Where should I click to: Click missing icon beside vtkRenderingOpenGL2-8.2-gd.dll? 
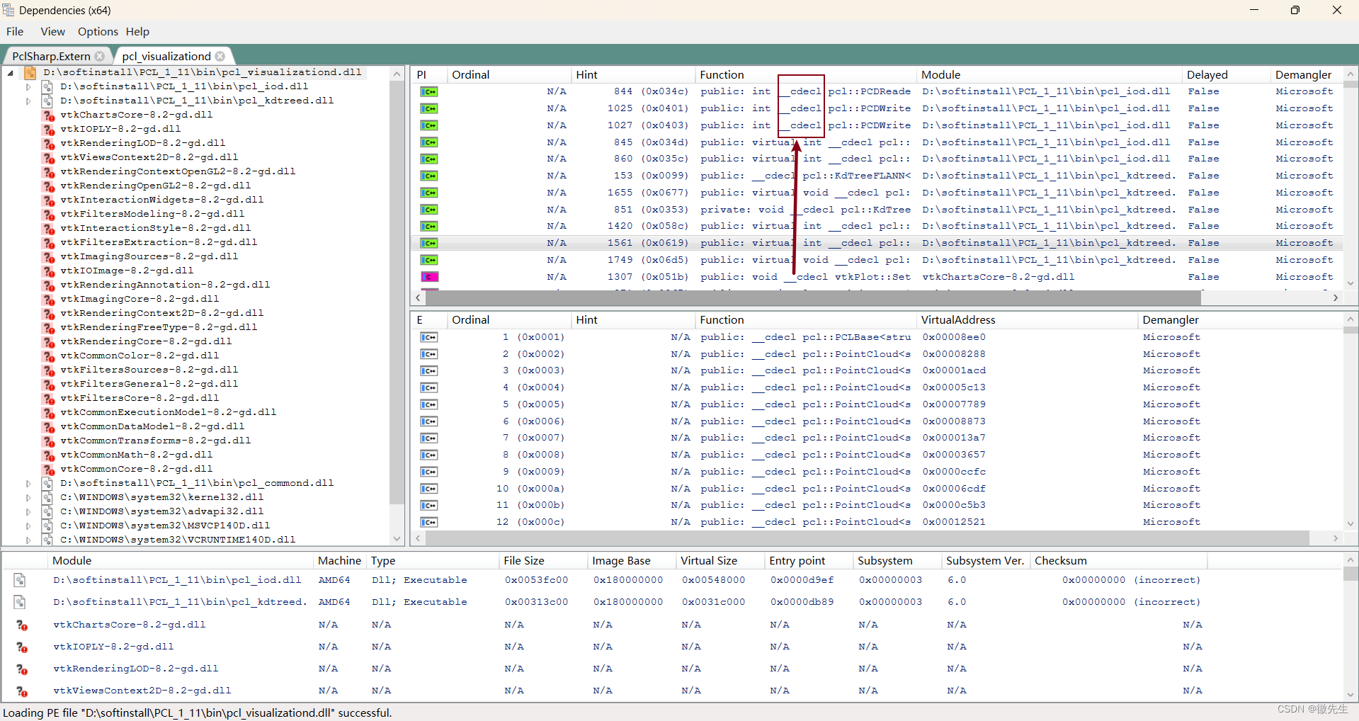click(x=48, y=186)
